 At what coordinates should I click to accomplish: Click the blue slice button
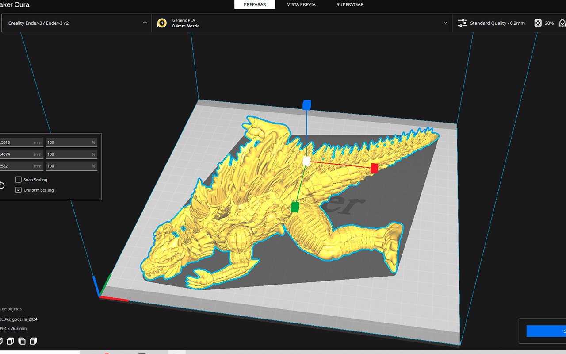pyautogui.click(x=546, y=331)
